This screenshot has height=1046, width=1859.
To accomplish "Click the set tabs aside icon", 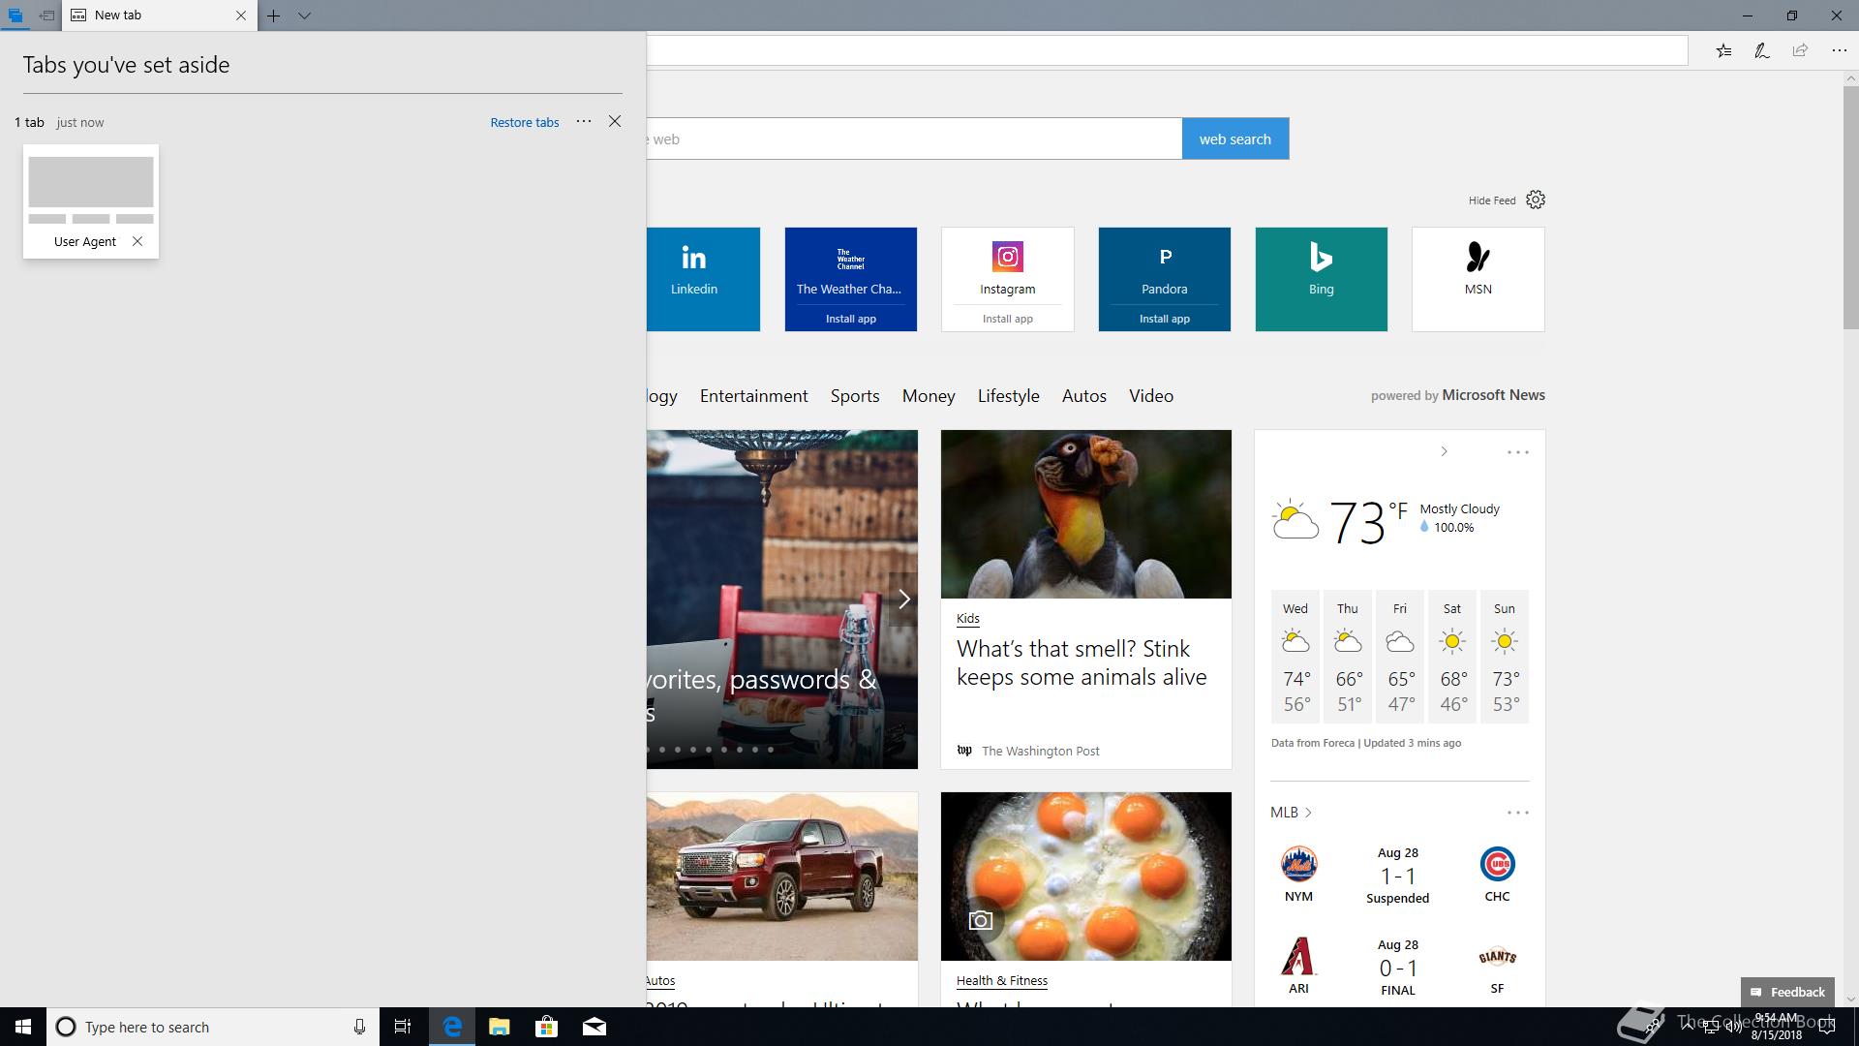I will 46,15.
